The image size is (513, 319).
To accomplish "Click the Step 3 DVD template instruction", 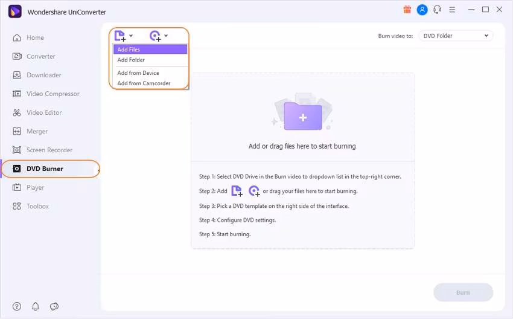I will 274,206.
